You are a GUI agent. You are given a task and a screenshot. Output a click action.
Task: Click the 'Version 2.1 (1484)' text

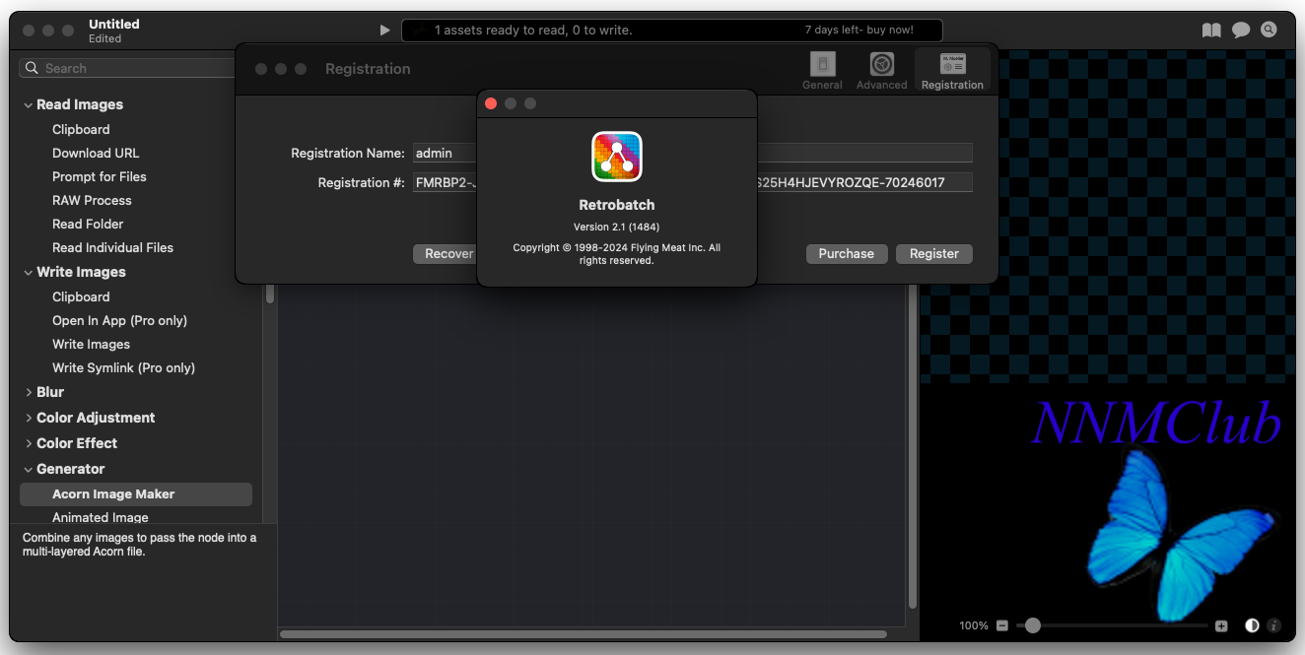point(617,227)
